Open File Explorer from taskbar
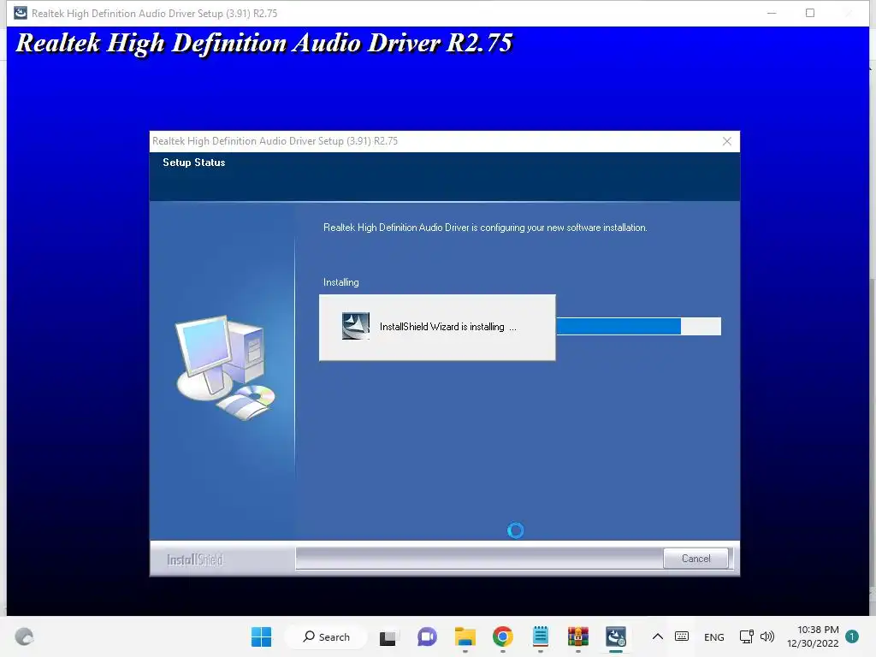The height and width of the screenshot is (657, 876). tap(465, 636)
